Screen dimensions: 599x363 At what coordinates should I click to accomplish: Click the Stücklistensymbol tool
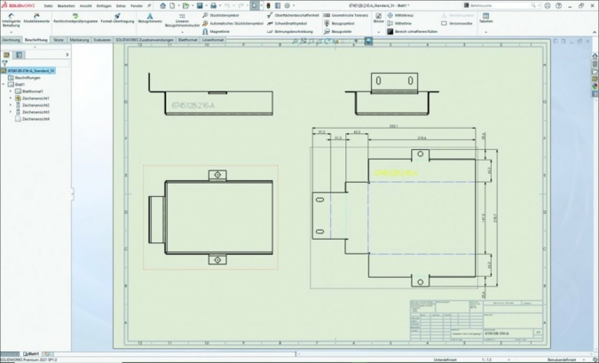[x=220, y=15]
